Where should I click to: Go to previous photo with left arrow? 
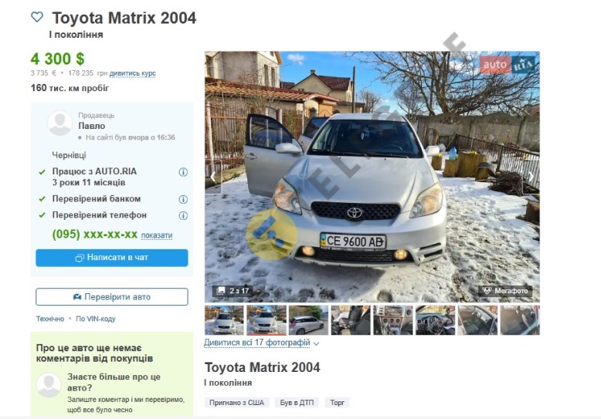point(214,177)
